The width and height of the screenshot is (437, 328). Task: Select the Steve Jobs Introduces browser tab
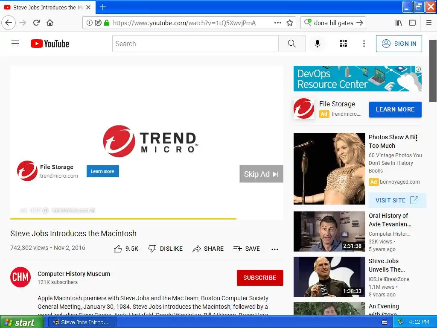[48, 7]
